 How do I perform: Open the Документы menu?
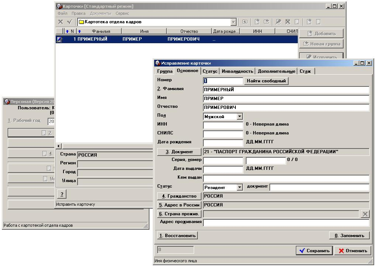point(100,13)
